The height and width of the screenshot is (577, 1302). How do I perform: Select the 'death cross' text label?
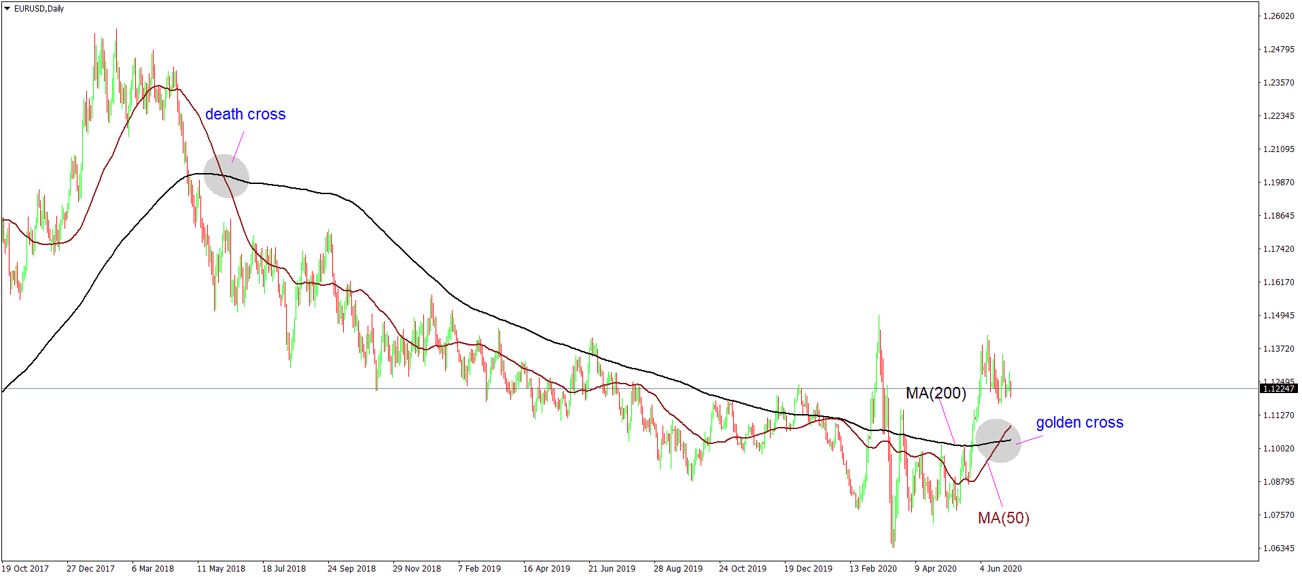click(x=245, y=115)
